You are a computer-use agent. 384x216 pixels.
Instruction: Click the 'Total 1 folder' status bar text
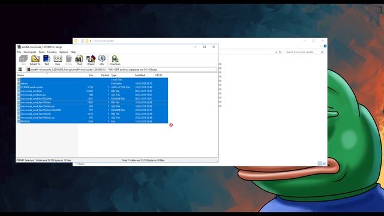click(x=143, y=160)
